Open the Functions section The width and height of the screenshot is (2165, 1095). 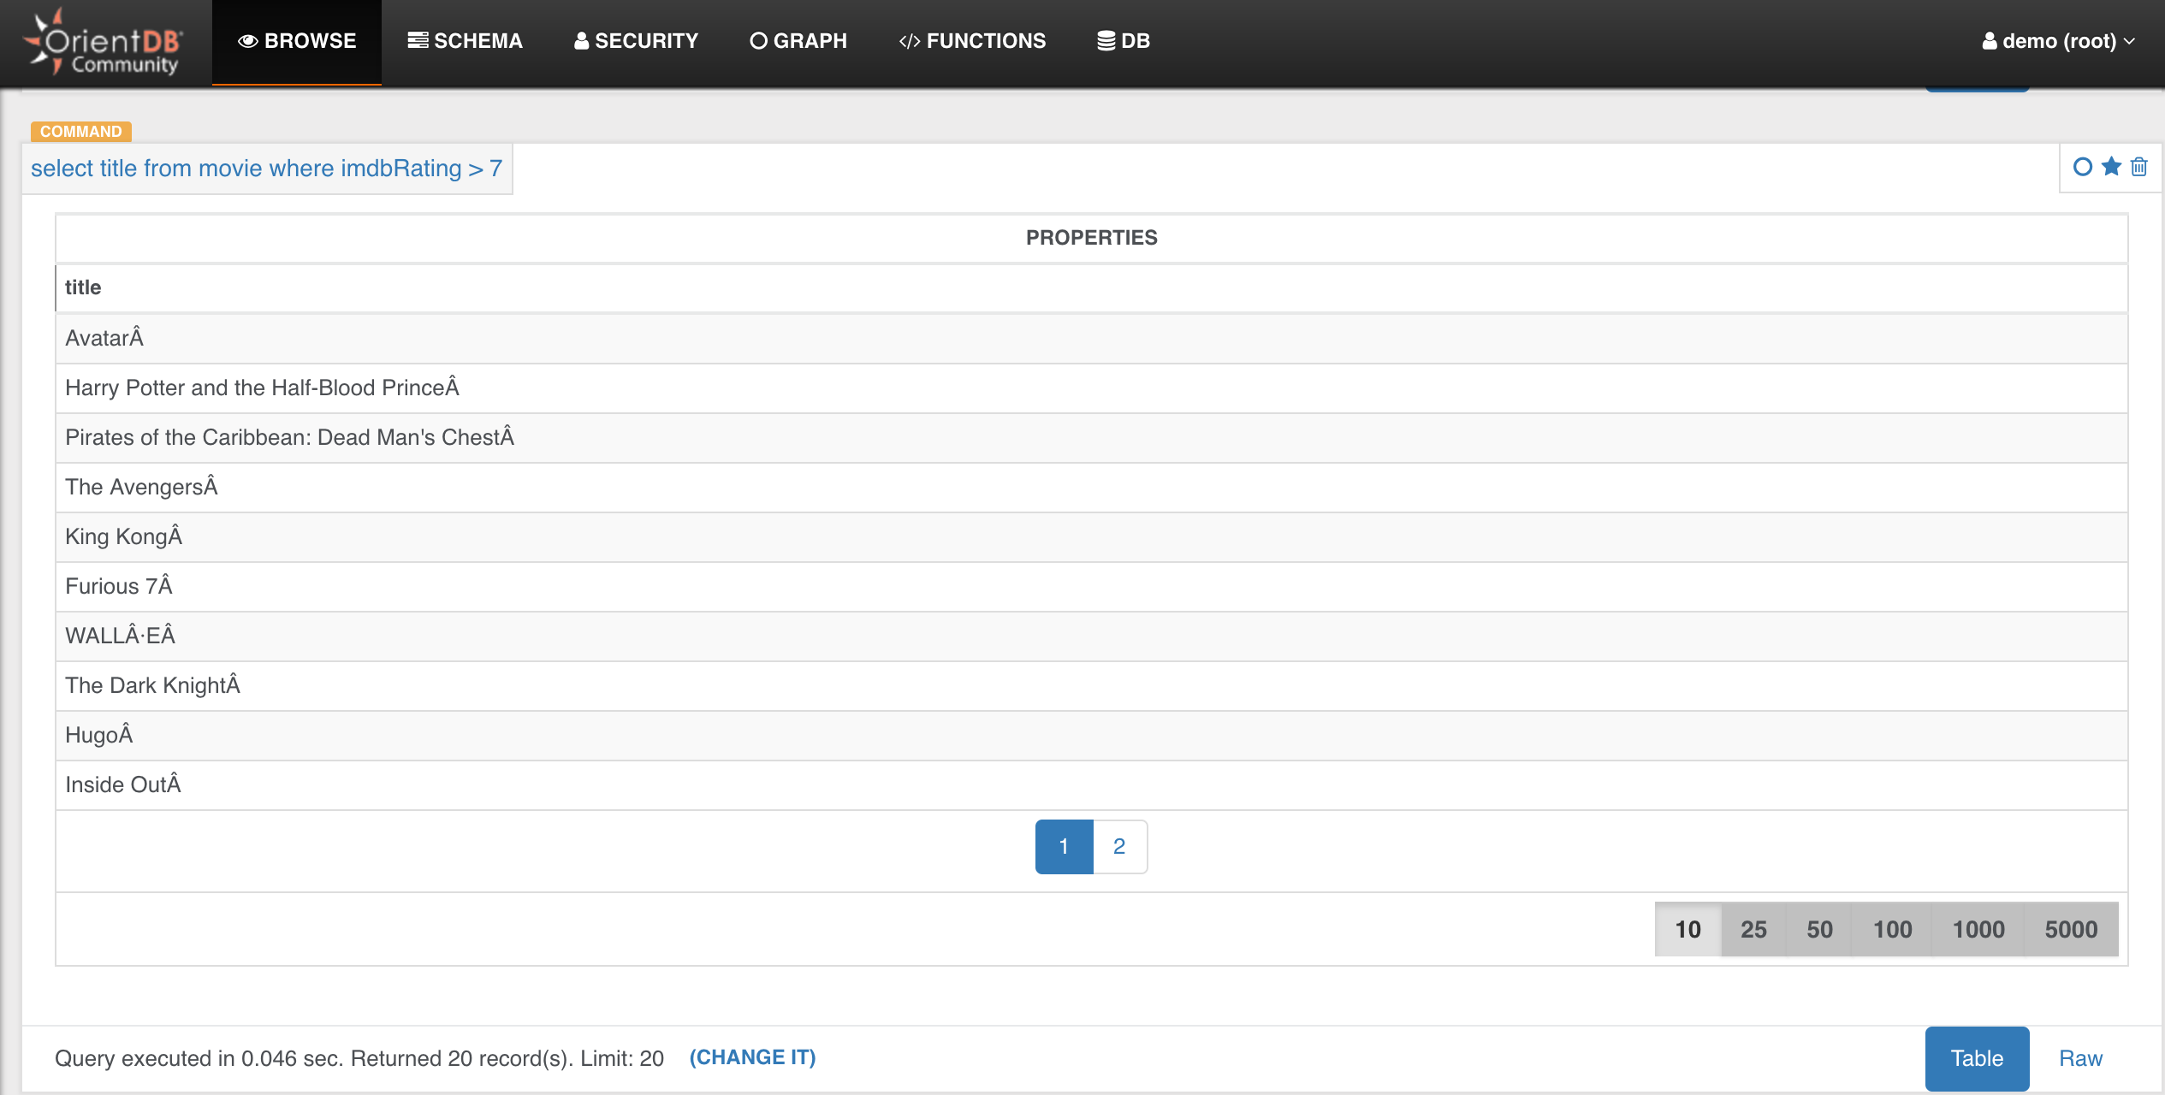pos(972,41)
